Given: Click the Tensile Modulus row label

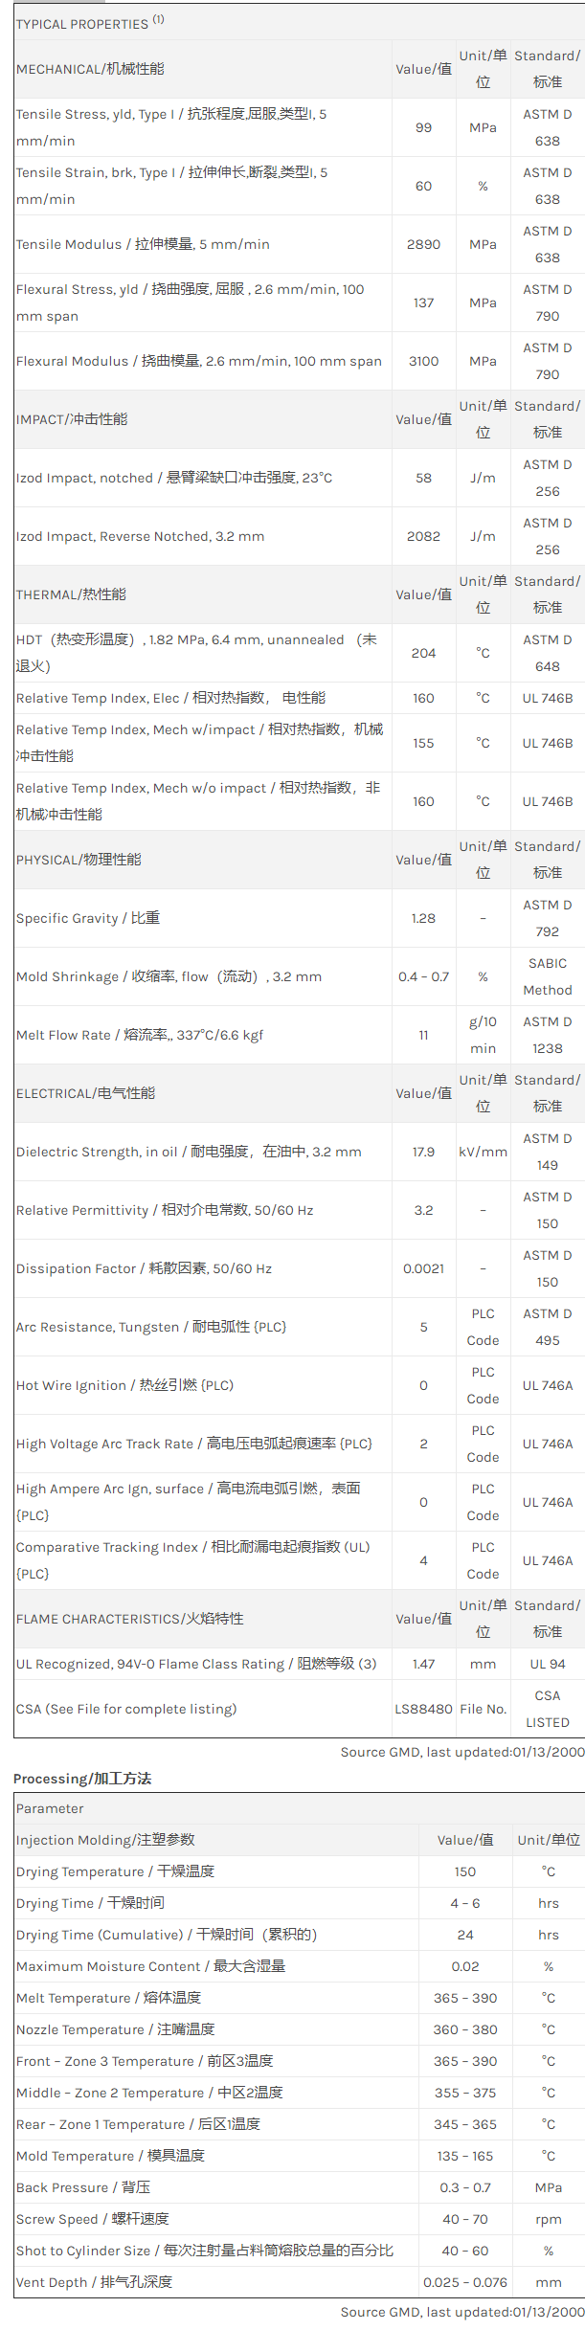Looking at the screenshot, I should (x=143, y=244).
